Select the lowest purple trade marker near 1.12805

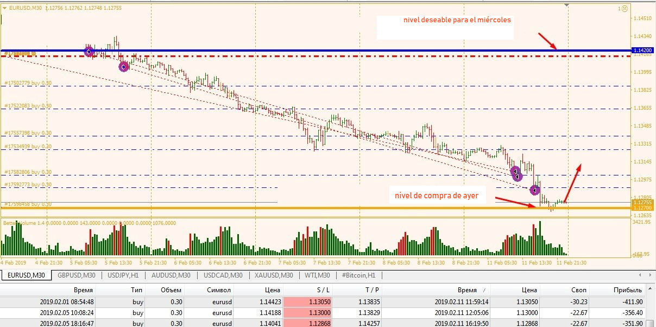point(534,190)
